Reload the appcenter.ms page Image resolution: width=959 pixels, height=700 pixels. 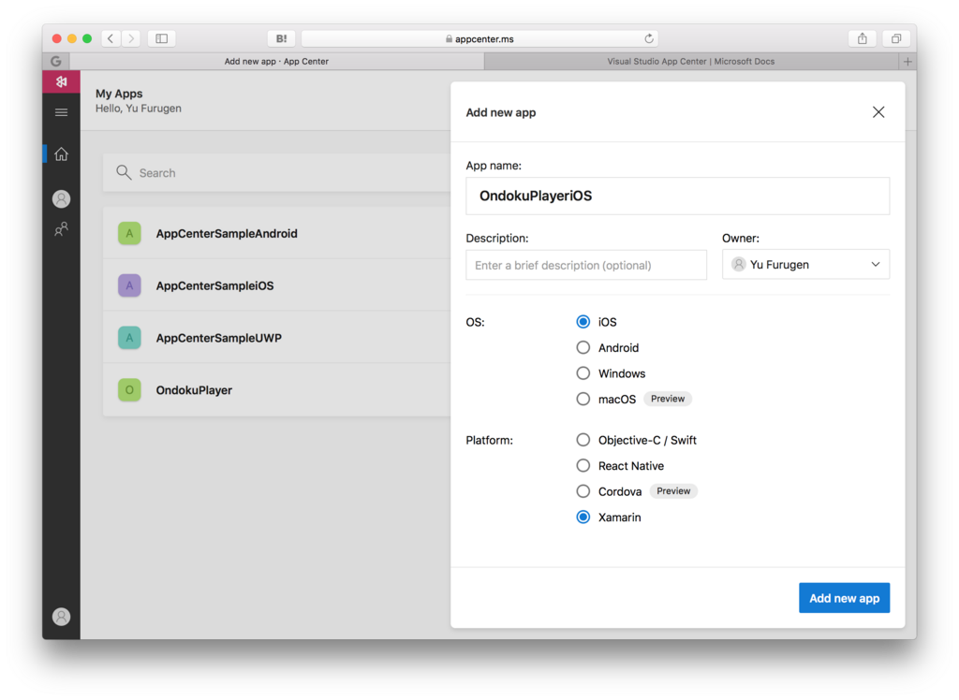click(x=649, y=38)
